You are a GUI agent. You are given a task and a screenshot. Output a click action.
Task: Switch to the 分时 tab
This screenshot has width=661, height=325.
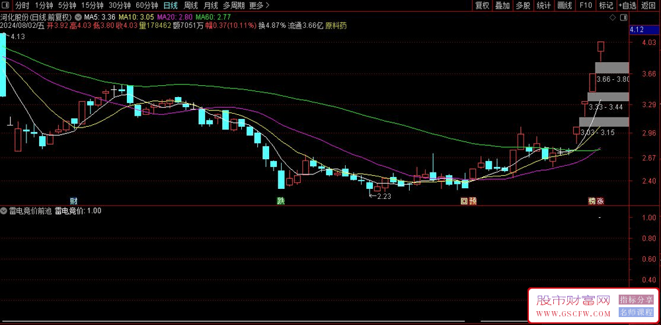tap(22, 5)
